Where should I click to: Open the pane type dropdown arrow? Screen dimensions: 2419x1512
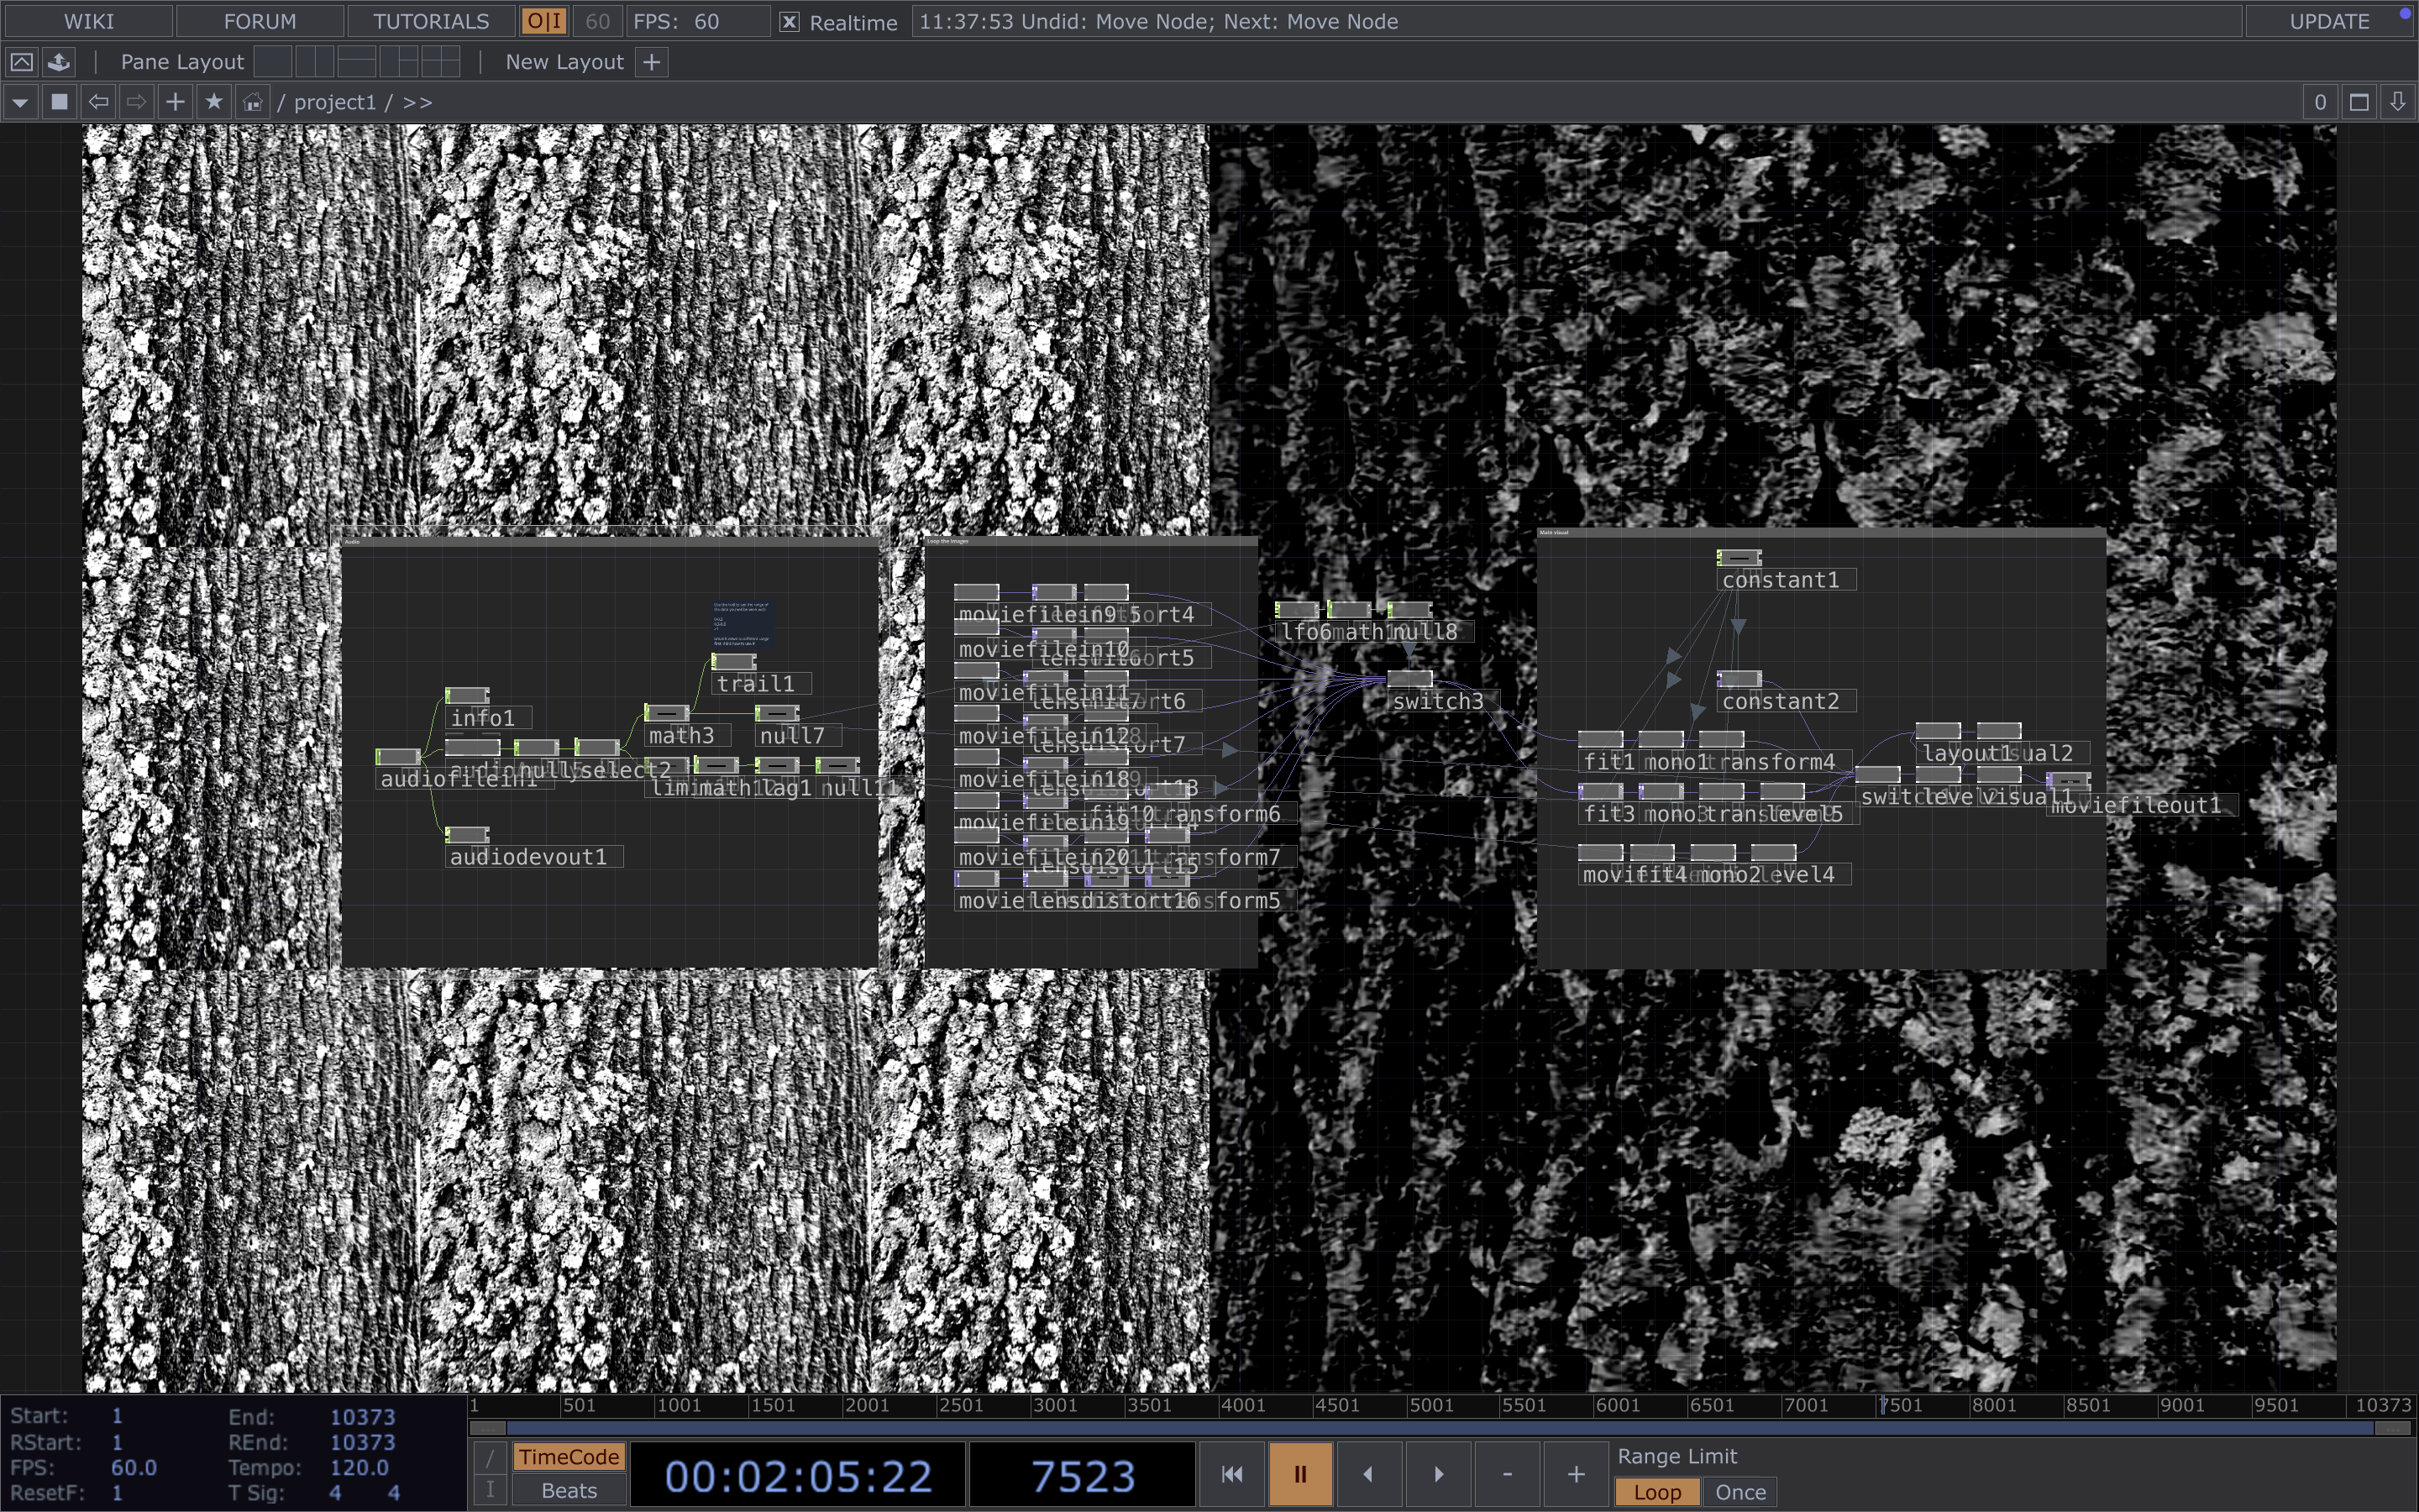20,102
